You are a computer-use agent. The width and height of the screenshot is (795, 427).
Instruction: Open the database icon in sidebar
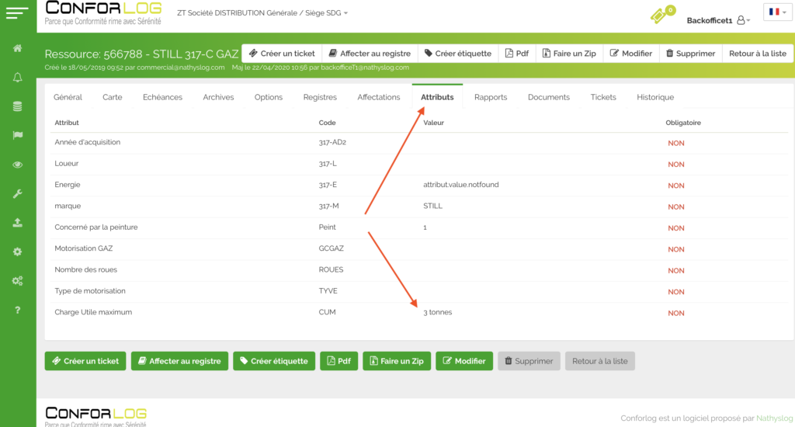(17, 106)
